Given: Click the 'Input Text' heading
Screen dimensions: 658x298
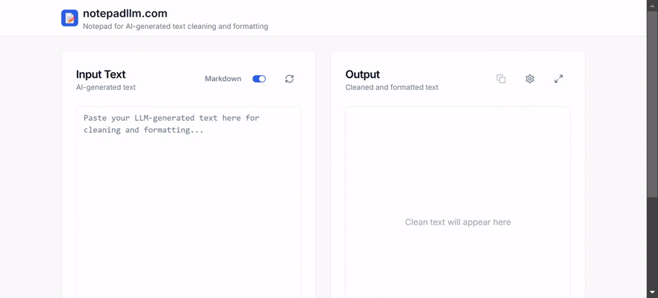Looking at the screenshot, I should point(101,74).
